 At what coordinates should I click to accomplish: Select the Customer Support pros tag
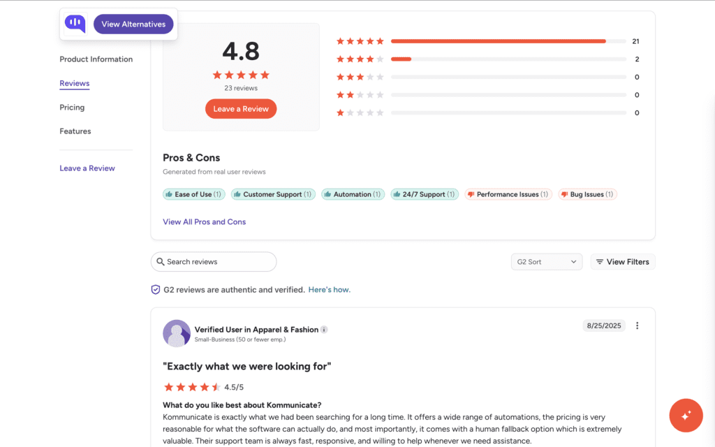click(x=273, y=194)
